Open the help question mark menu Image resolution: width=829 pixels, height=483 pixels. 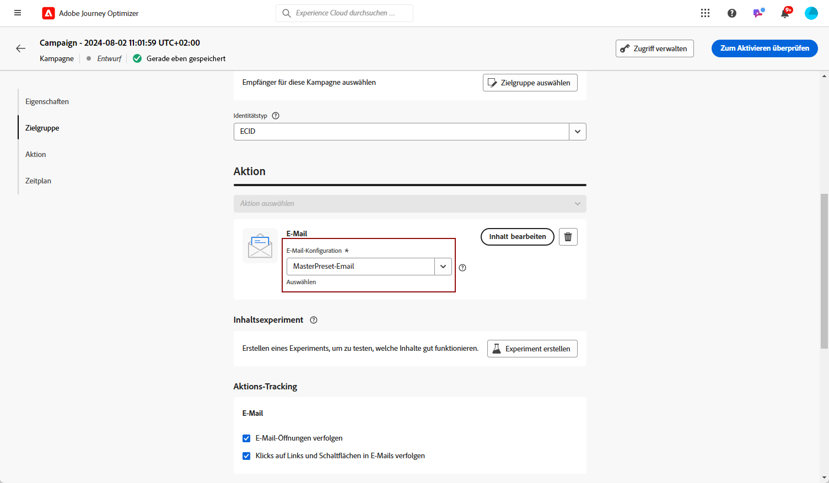731,13
